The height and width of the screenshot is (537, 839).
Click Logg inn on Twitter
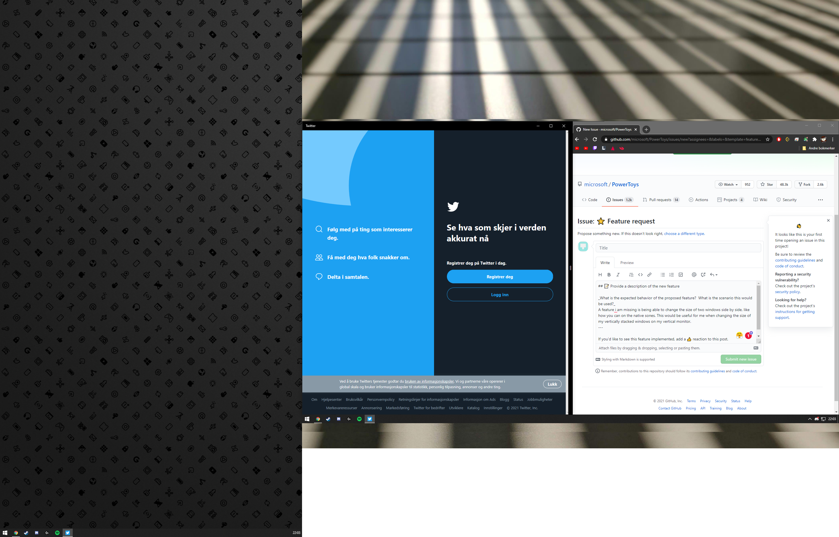tap(499, 295)
